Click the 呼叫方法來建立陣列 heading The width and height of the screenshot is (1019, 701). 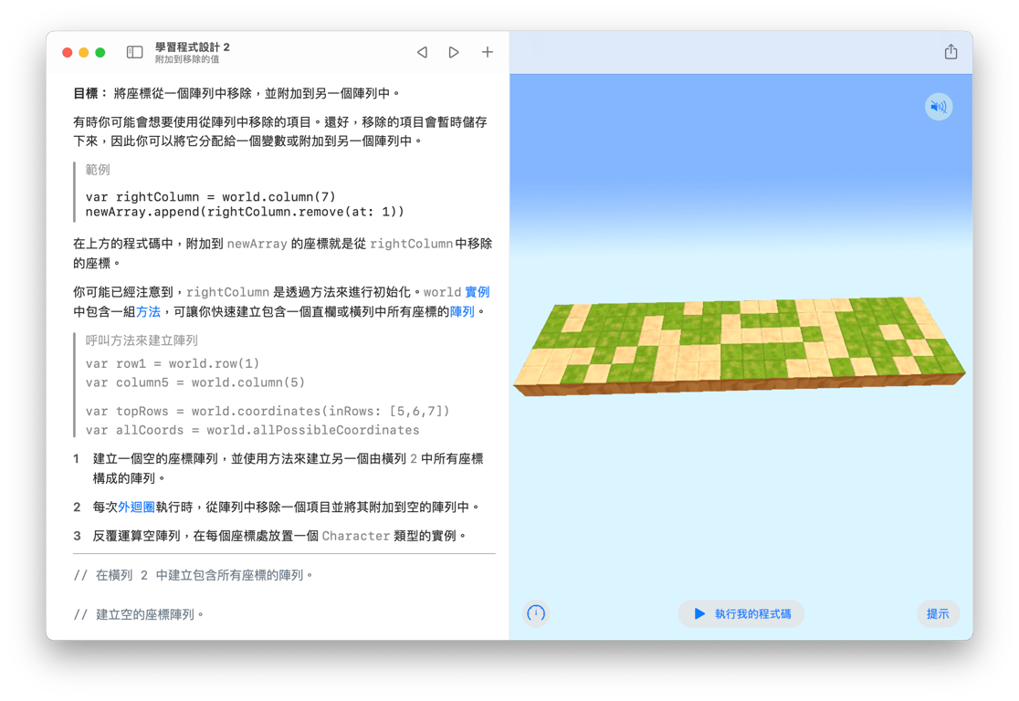coord(142,340)
